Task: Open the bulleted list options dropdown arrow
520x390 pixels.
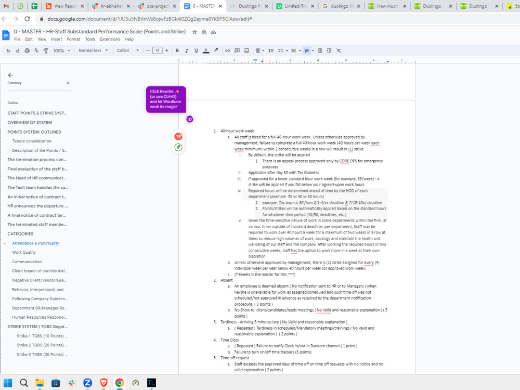Action: pyautogui.click(x=300, y=51)
